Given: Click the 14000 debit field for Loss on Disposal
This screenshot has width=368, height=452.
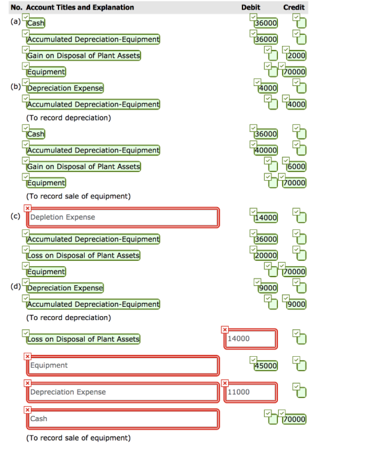Looking at the screenshot, I should pyautogui.click(x=250, y=339).
